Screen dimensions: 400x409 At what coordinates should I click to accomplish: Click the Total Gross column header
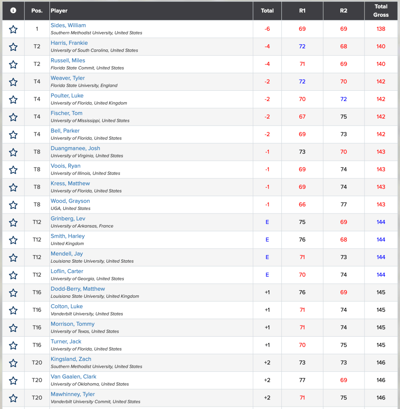point(381,11)
